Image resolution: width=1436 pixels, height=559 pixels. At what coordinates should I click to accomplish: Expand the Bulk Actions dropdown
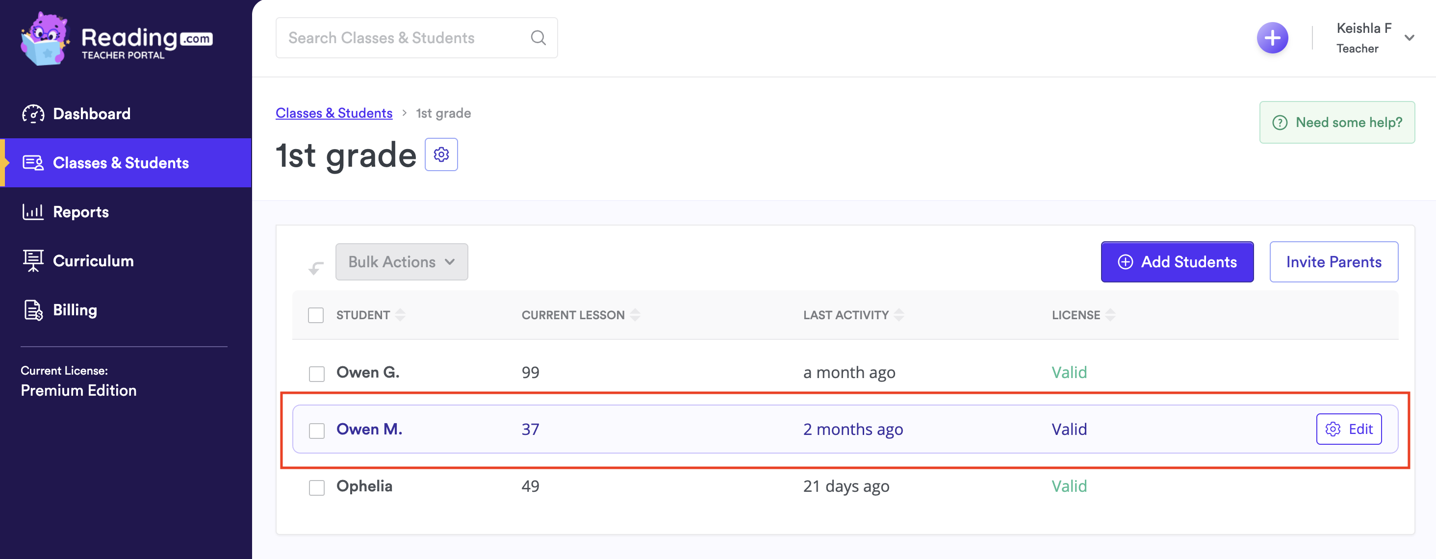coord(401,262)
